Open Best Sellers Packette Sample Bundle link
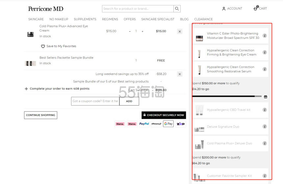The width and height of the screenshot is (283, 184). (x=66, y=58)
